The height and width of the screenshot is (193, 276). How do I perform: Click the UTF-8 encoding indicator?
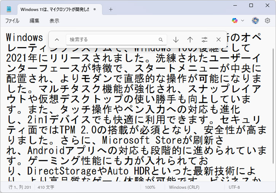click(234, 187)
